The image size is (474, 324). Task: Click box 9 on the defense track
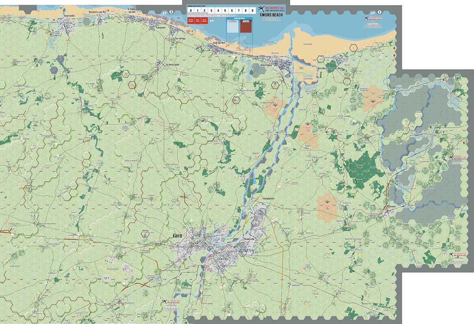[x=252, y=11]
